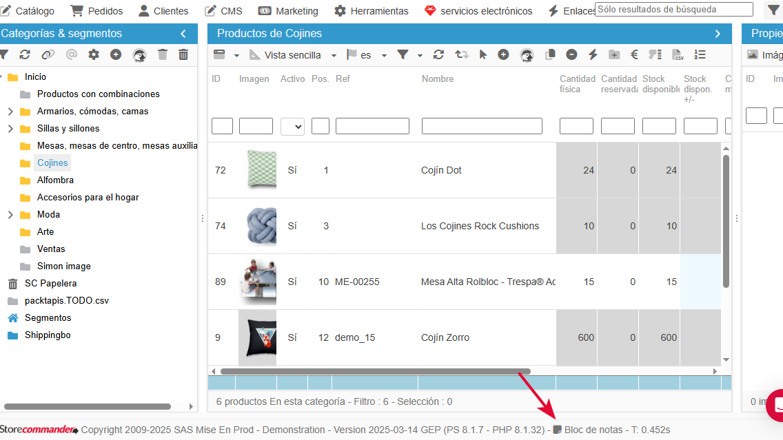Select the Alfombra category

pos(55,180)
